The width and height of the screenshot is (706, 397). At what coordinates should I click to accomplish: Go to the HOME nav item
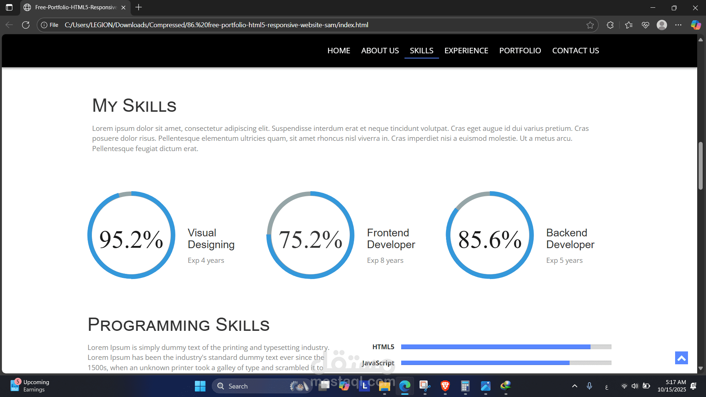[339, 51]
